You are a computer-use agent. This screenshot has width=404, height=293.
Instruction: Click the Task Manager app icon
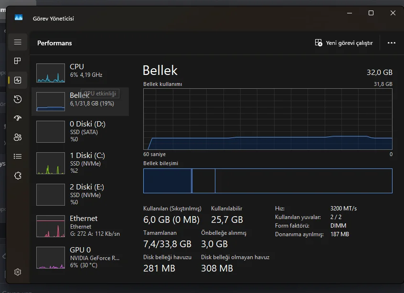pos(19,18)
